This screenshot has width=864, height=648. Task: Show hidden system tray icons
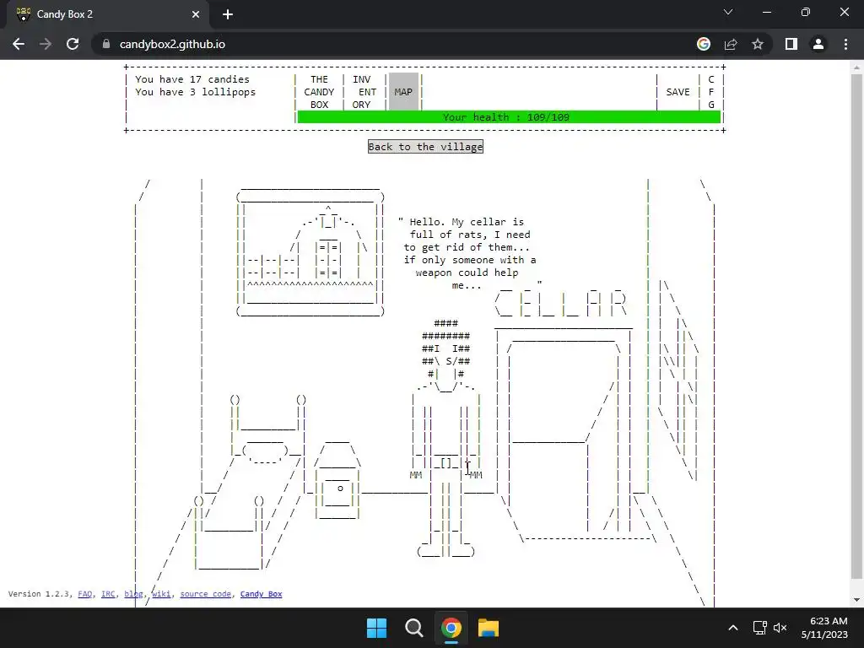[x=733, y=628]
